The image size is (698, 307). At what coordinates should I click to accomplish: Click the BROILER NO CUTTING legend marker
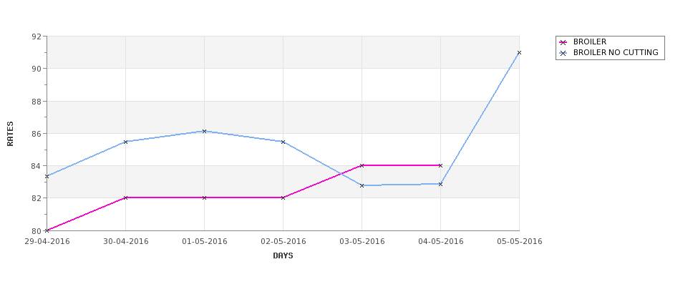(563, 53)
